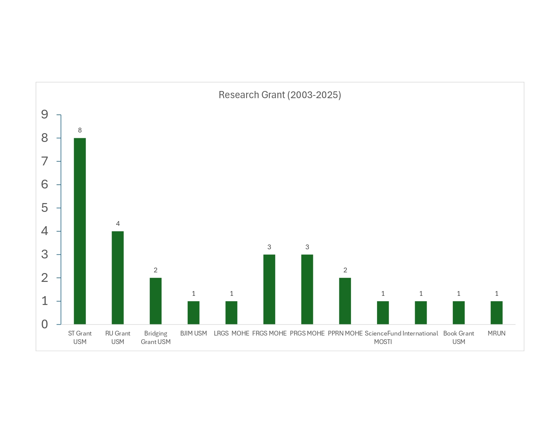The height and width of the screenshot is (433, 560).
Task: Click the Book Grant USM axis label
Action: coord(459,338)
